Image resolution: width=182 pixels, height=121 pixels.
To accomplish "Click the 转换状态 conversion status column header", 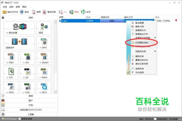I will [112, 17].
